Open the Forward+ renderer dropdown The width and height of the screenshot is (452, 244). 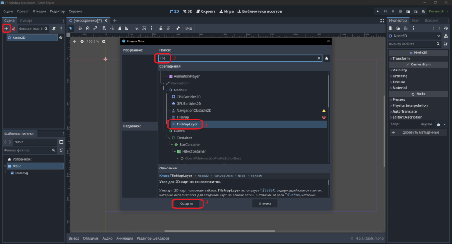click(x=439, y=11)
